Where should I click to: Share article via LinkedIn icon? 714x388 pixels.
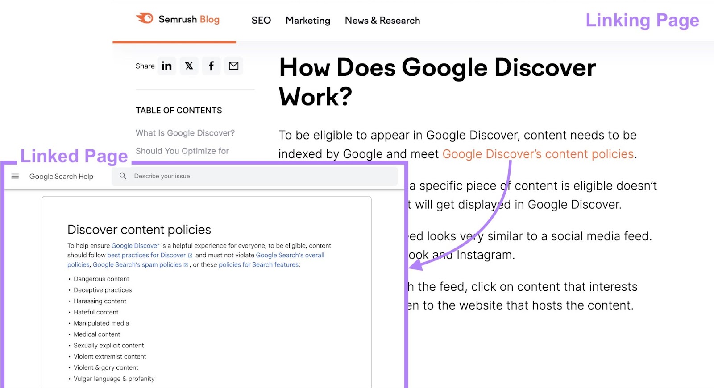[166, 66]
